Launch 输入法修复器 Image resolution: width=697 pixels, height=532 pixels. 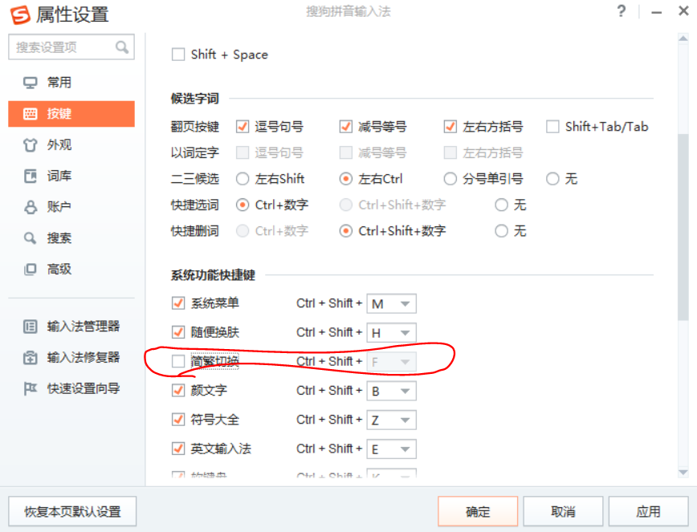(x=71, y=358)
